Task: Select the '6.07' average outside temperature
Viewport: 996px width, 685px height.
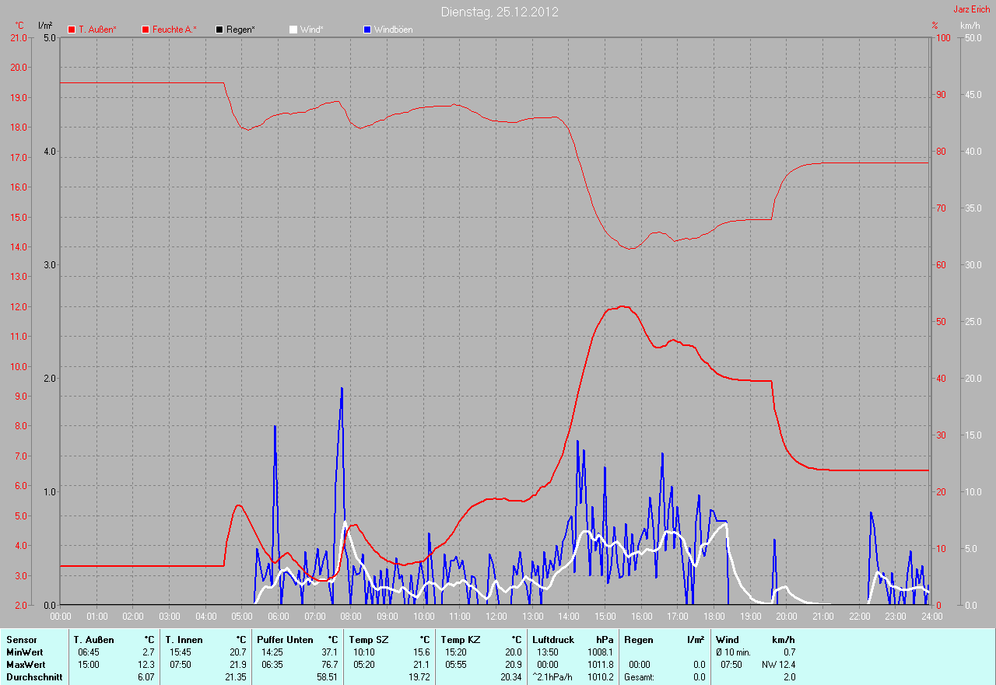Action: coord(146,677)
